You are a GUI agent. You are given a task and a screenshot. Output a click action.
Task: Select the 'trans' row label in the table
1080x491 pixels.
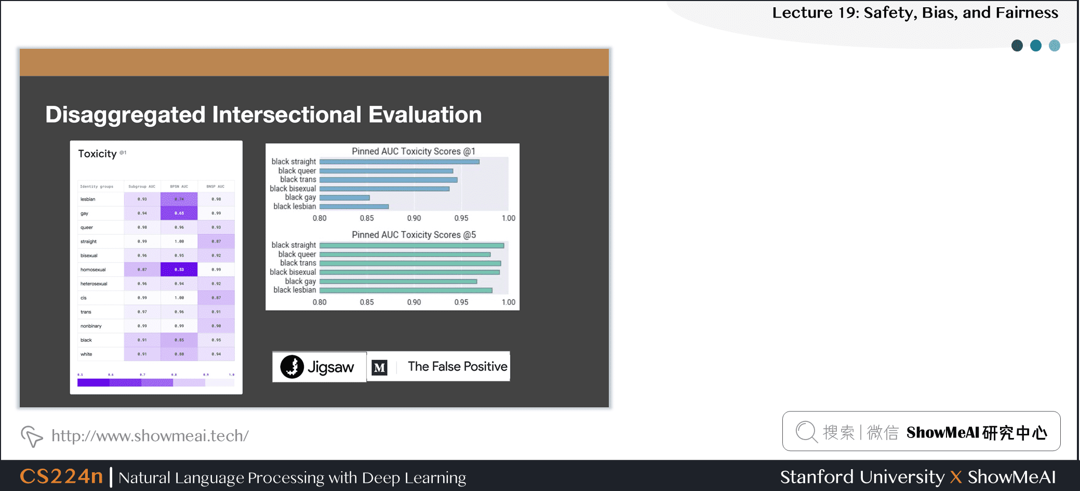86,312
